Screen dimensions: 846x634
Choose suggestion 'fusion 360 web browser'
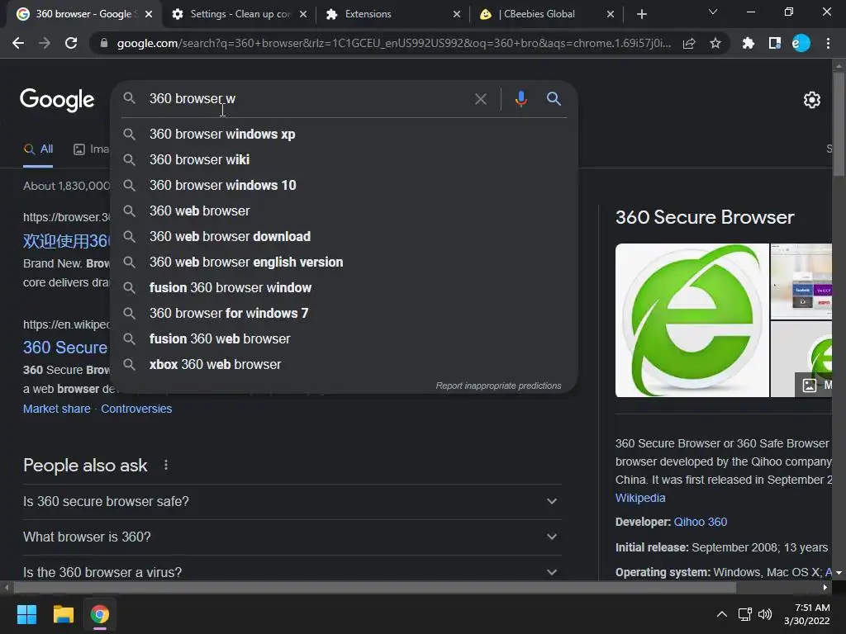(345, 338)
